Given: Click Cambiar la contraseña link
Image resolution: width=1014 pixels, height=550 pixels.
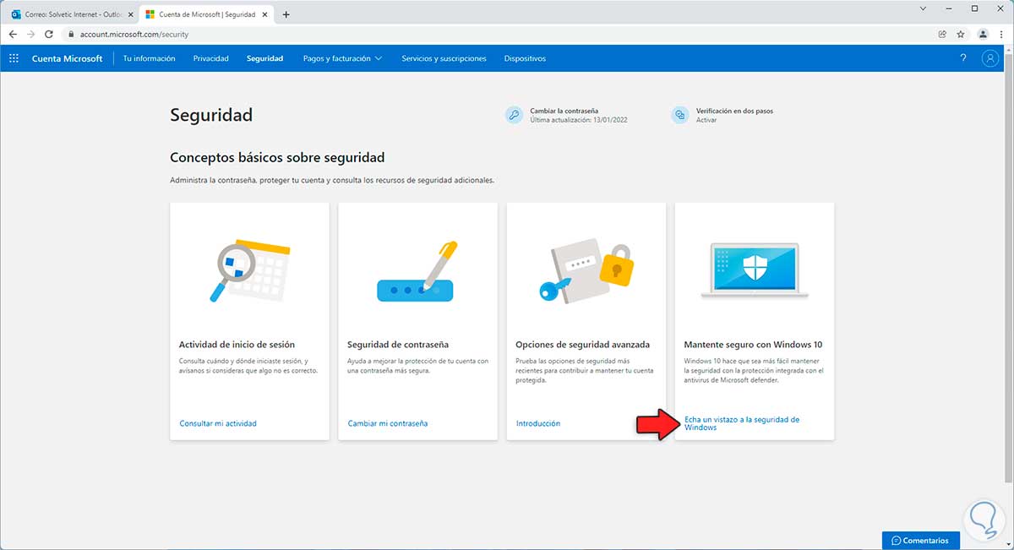Looking at the screenshot, I should click(564, 111).
